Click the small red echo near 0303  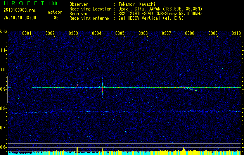point(77,85)
